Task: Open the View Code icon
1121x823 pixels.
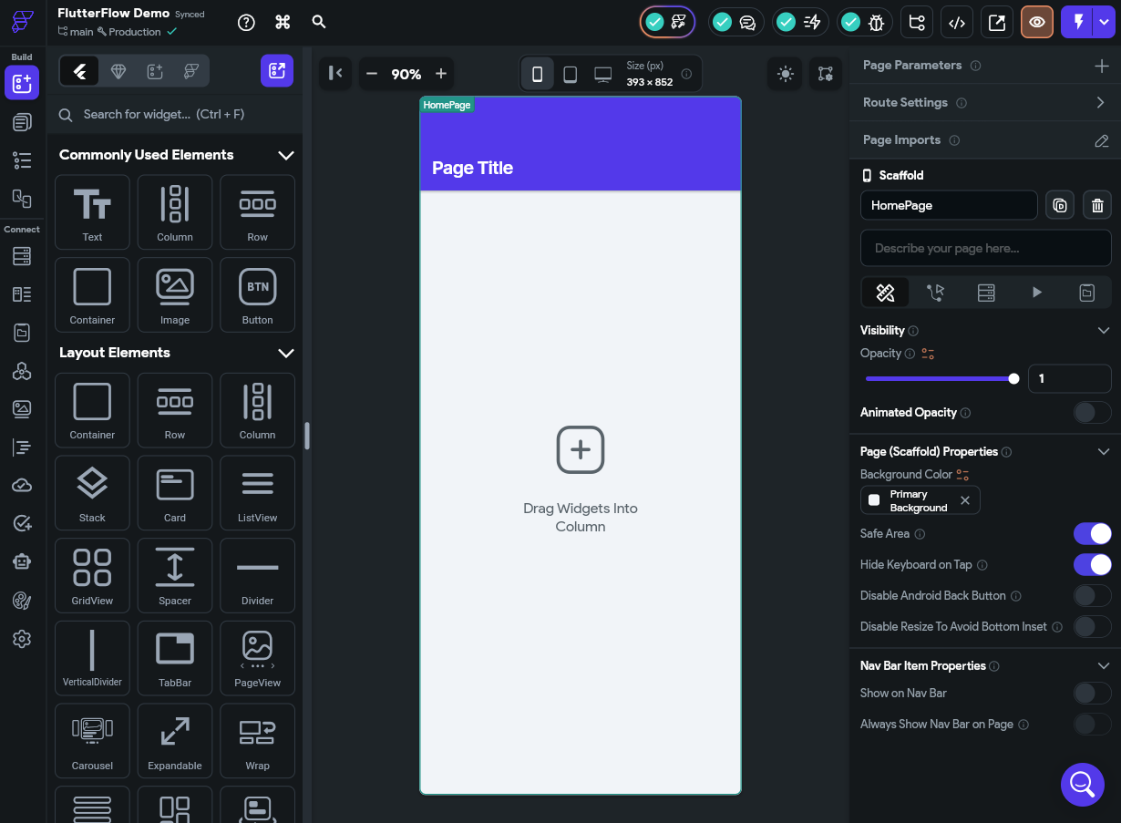Action: [957, 23]
